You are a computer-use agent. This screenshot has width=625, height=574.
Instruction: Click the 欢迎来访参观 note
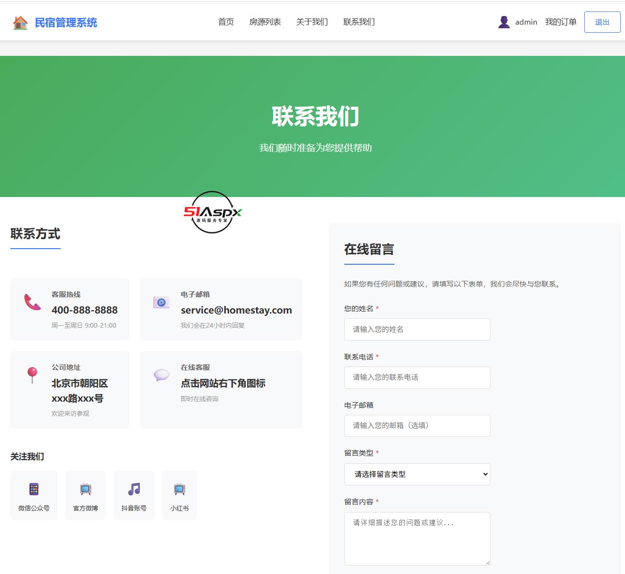[70, 413]
